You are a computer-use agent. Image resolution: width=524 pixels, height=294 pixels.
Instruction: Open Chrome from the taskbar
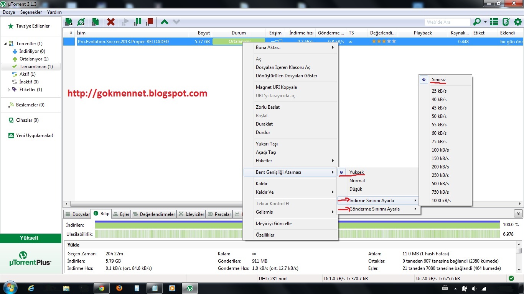click(x=102, y=288)
